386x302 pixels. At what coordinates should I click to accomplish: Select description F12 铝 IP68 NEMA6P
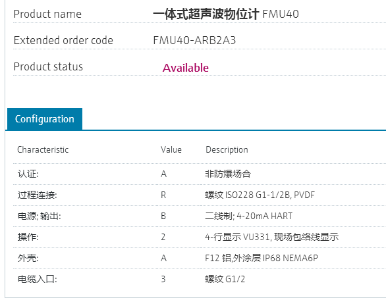(x=262, y=258)
